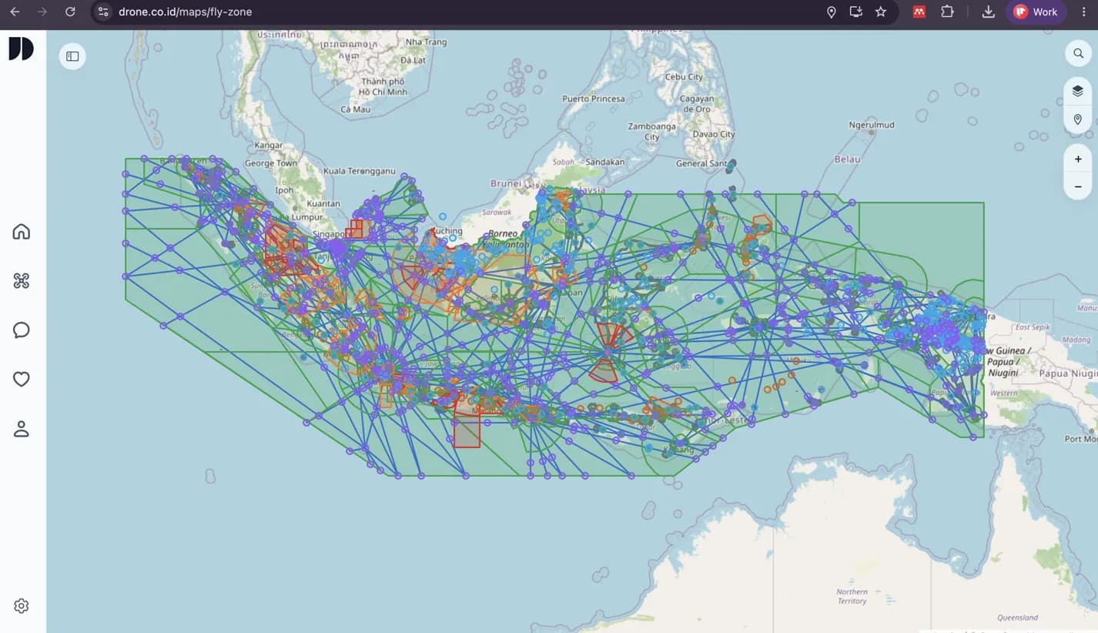
Task: Click the Brunei label on map
Action: pyautogui.click(x=506, y=183)
